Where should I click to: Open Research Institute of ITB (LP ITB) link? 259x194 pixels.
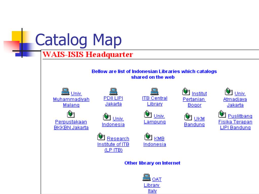click(x=113, y=144)
